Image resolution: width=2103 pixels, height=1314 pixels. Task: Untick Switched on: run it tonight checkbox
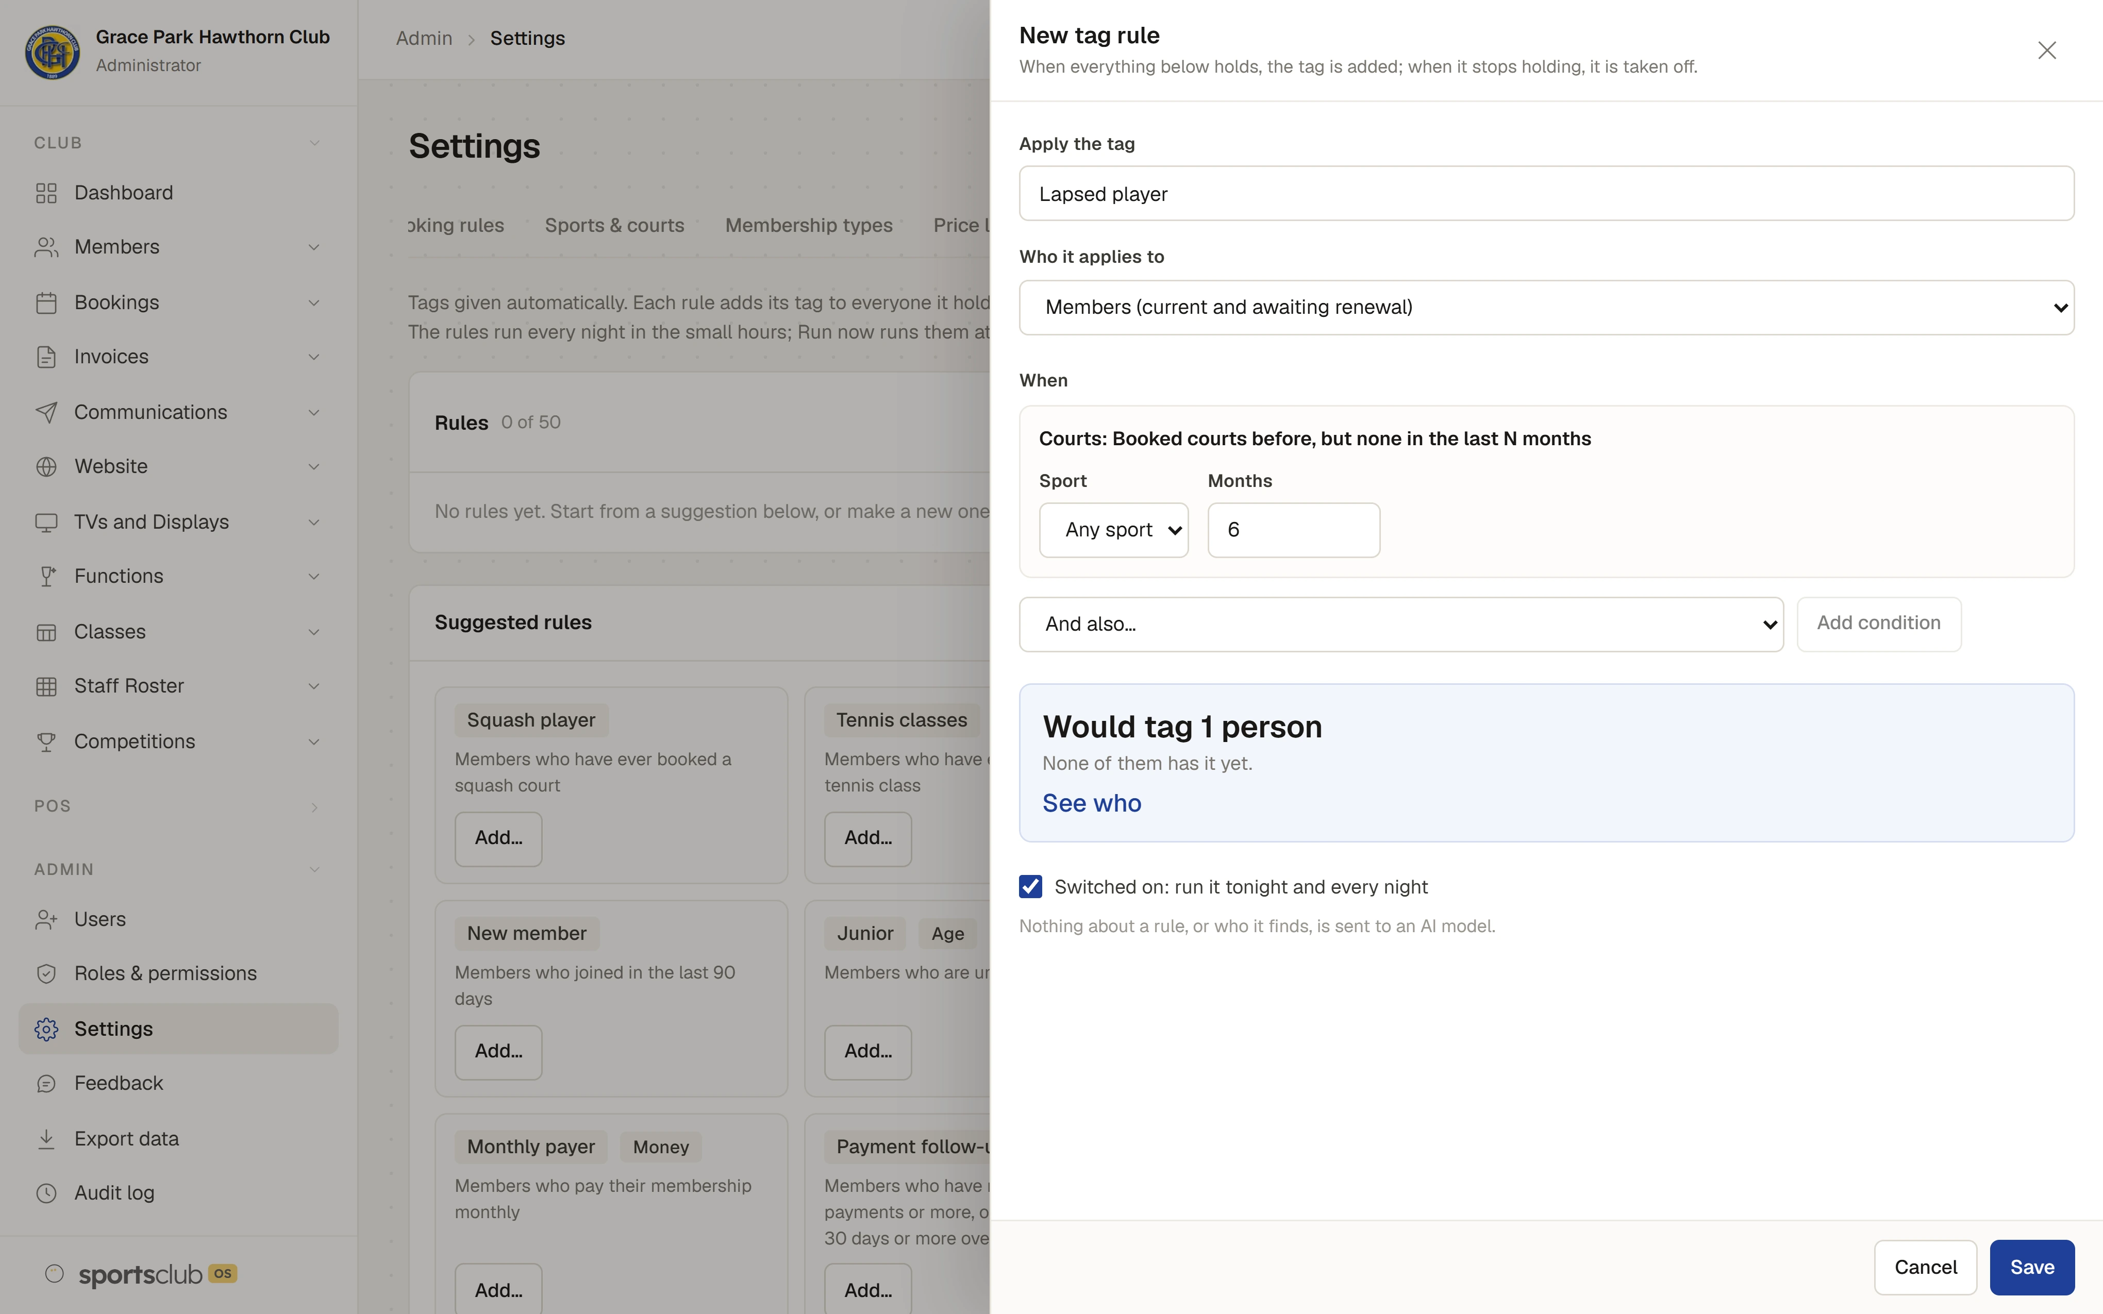[x=1031, y=886]
